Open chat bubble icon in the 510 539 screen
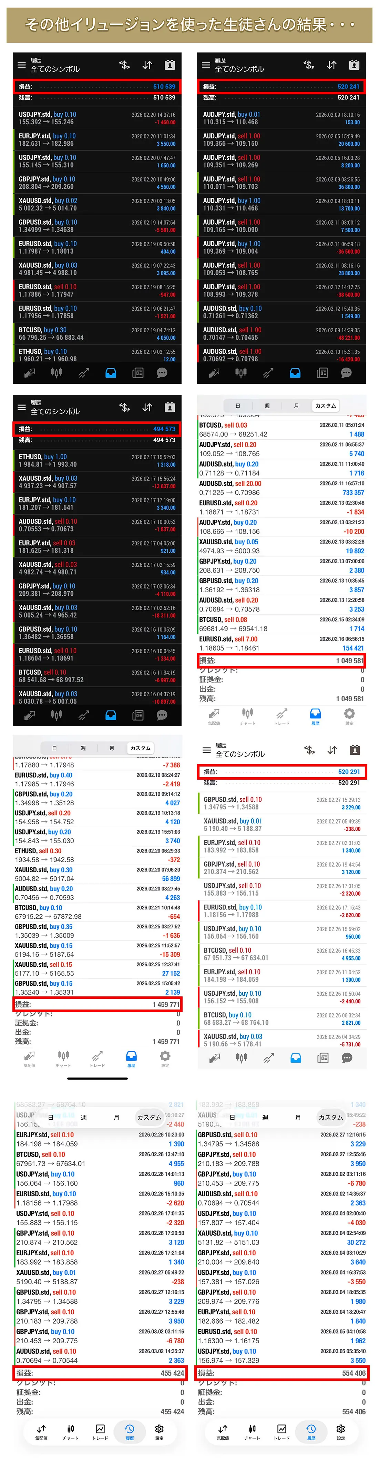Image resolution: width=379 pixels, height=1472 pixels. (x=162, y=373)
